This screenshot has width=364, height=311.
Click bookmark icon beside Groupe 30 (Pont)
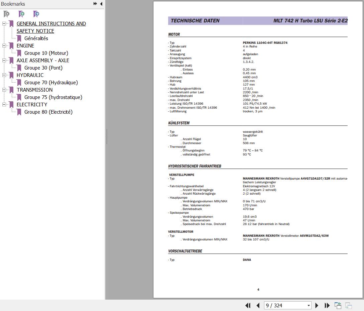click(x=19, y=68)
